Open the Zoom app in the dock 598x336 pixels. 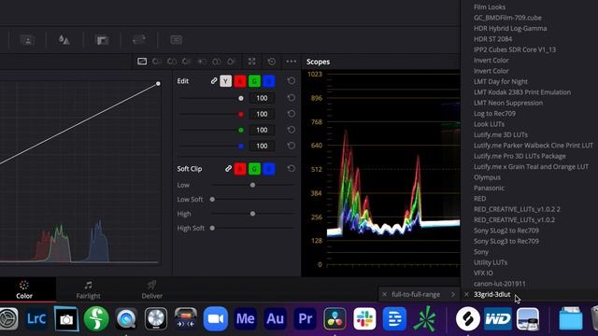tap(216, 318)
